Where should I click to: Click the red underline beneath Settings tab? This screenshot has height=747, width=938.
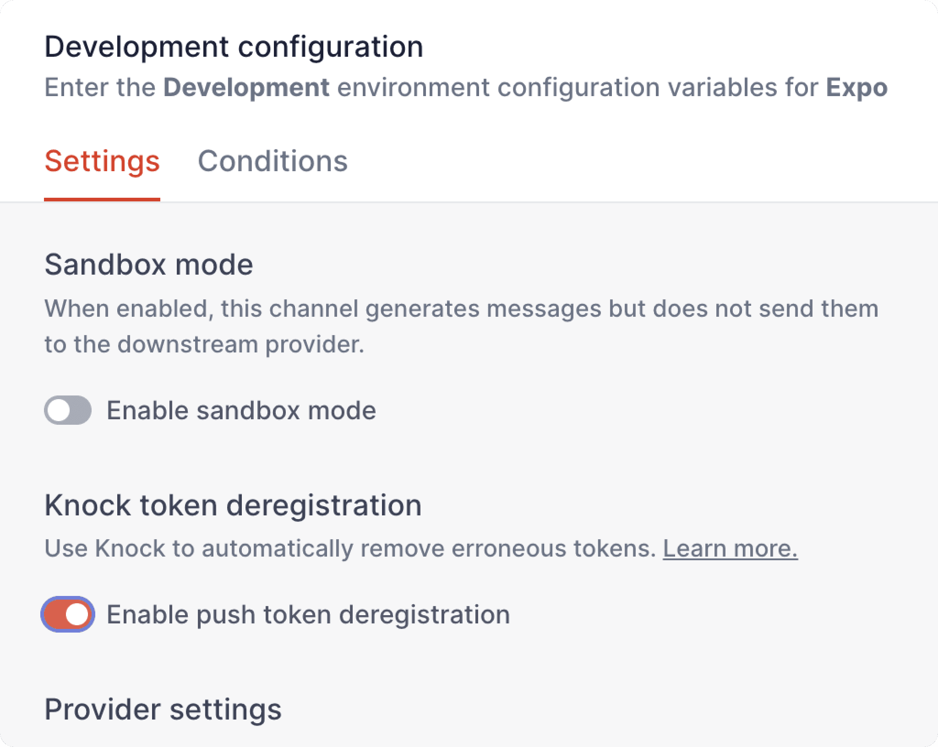click(x=102, y=200)
